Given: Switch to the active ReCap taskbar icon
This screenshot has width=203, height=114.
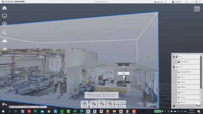Looking at the screenshot, I should [x=88, y=111].
